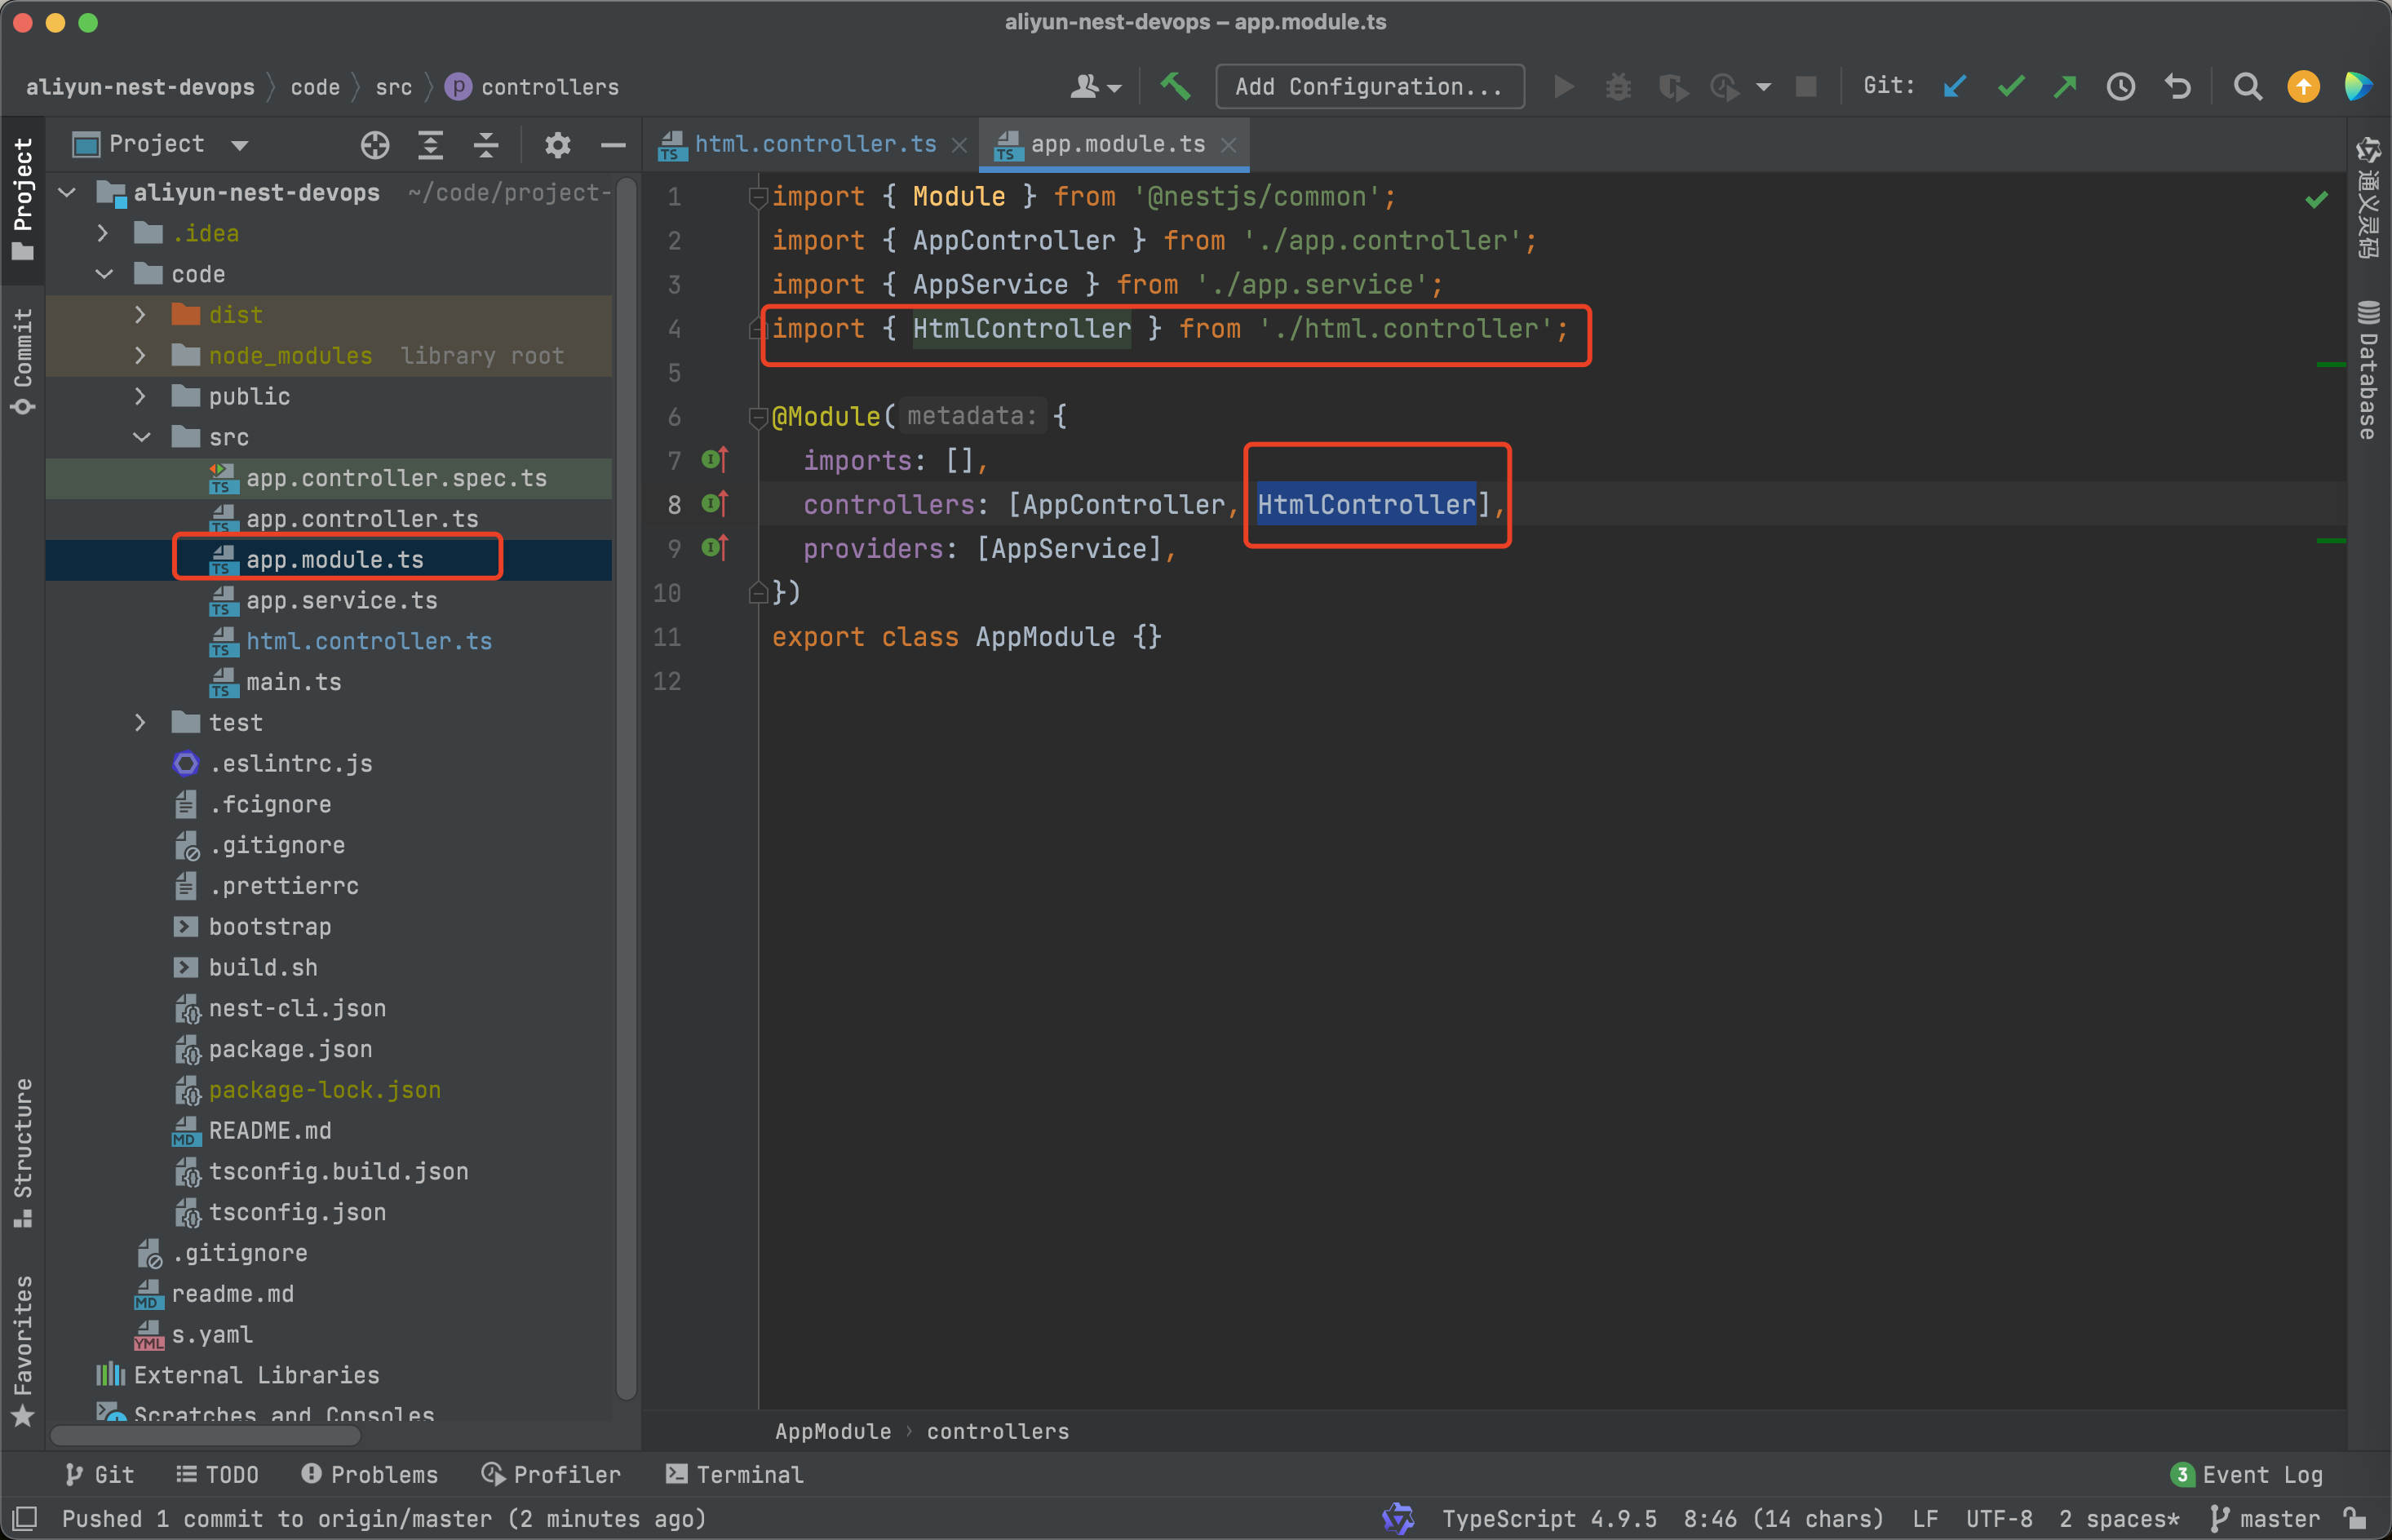This screenshot has height=1540, width=2392.
Task: Expand the test folder in project tree
Action: point(144,722)
